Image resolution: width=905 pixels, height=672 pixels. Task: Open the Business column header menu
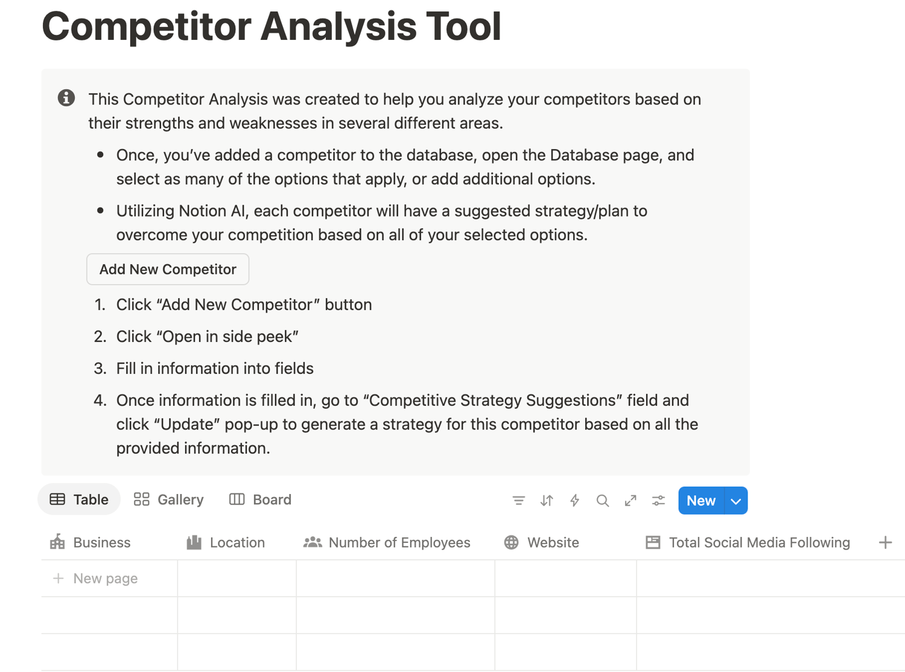coord(101,542)
